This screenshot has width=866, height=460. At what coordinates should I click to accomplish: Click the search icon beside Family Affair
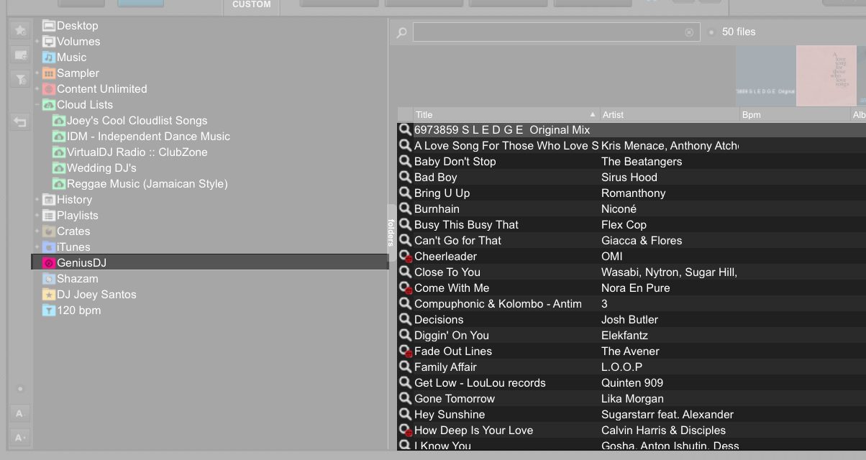[x=406, y=367]
